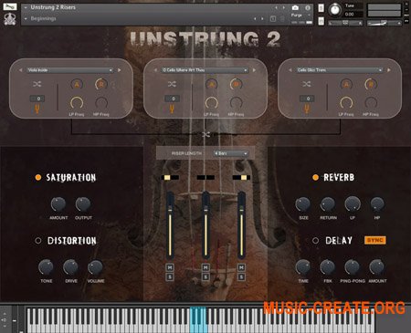Click the HP Freq knob in Viola Inside slot
The width and height of the screenshot is (411, 333).
point(101,103)
